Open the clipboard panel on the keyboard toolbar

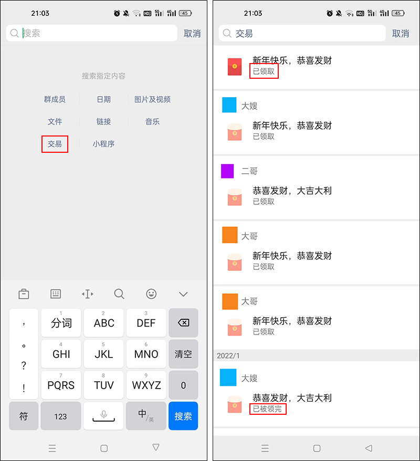(x=24, y=295)
